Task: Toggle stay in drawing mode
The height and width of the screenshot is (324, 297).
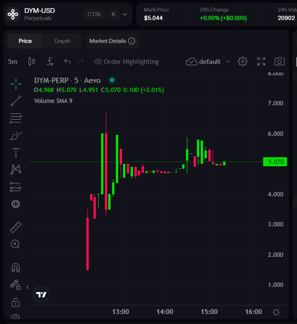Action: coord(16,285)
